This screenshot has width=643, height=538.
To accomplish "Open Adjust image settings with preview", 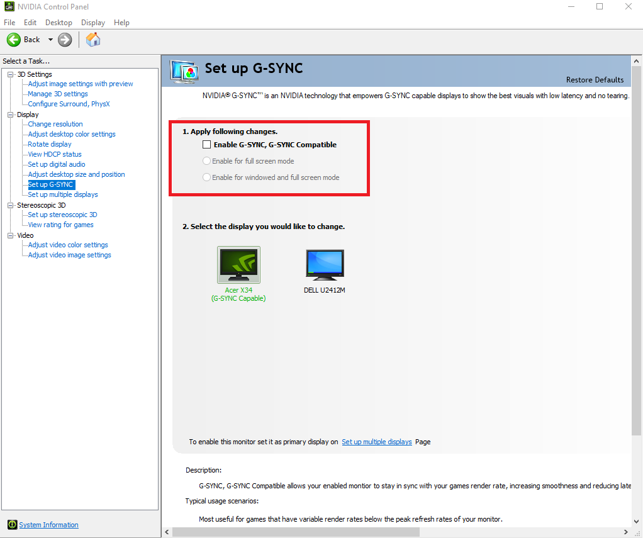I will coord(81,84).
